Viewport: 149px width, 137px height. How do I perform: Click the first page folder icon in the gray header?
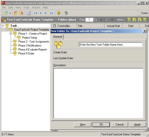[x=129, y=20]
